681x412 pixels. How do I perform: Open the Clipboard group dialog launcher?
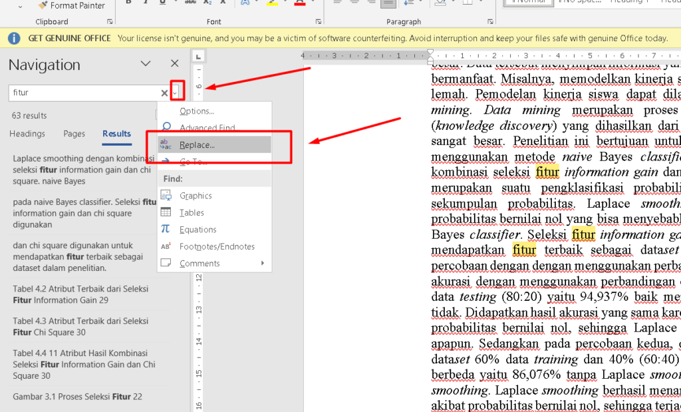pyautogui.click(x=110, y=22)
